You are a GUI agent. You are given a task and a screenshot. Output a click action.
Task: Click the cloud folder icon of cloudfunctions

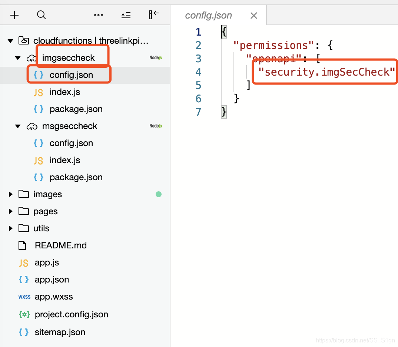tap(24, 40)
